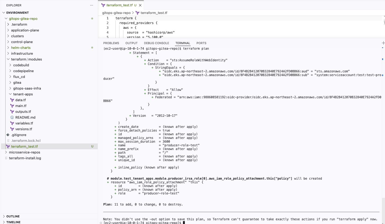385x224 pixels.
Task: Click gitops-gitea-repo in the breadcrumb
Action: 116,13
